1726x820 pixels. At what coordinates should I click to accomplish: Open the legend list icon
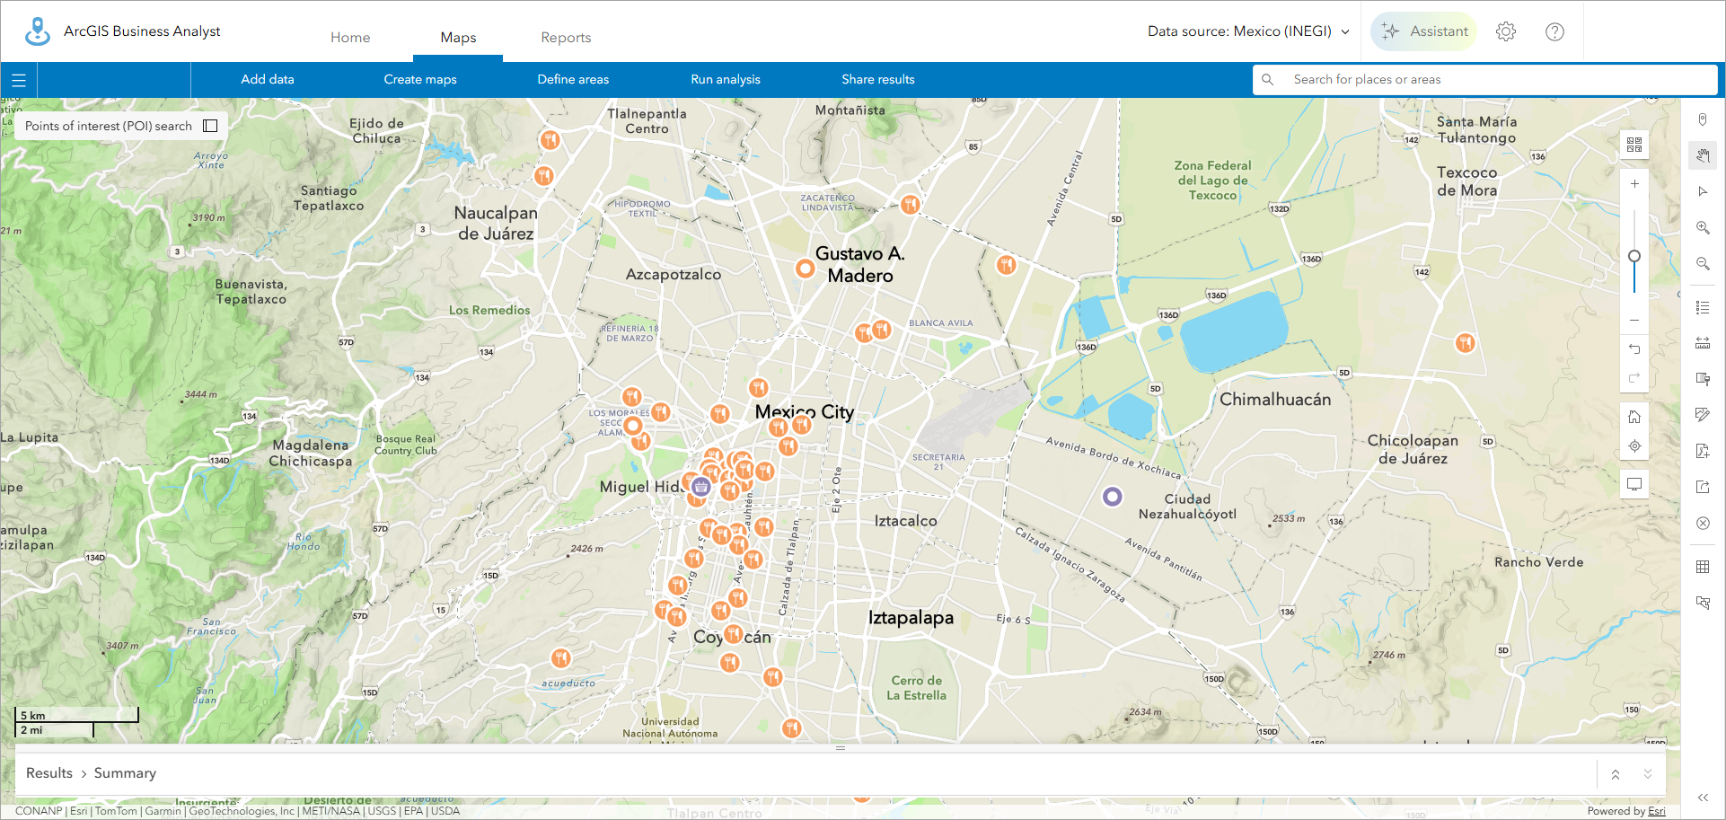click(x=1703, y=308)
